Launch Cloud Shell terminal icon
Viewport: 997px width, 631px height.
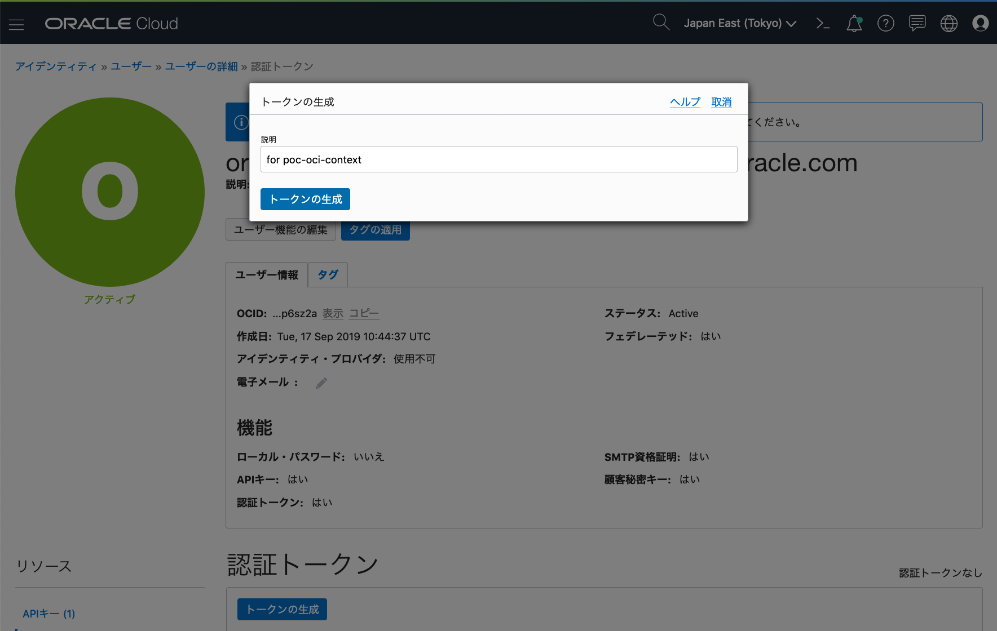pyautogui.click(x=823, y=23)
